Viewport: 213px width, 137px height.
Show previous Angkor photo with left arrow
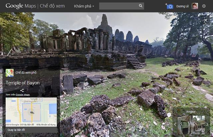[175, 124]
